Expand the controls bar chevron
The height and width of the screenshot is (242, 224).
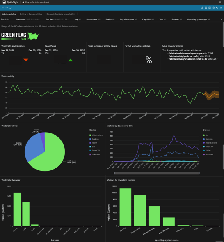pyautogui.click(x=222, y=19)
